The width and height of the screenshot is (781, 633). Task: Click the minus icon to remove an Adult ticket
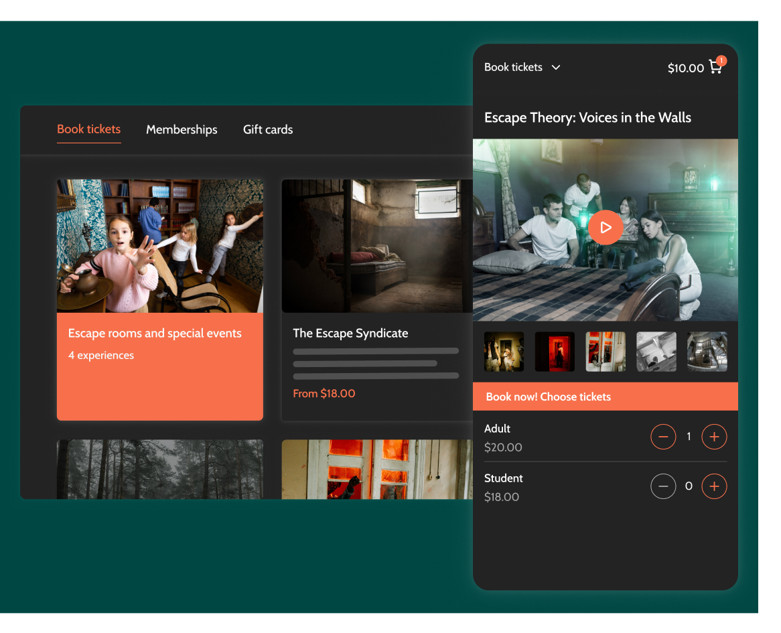663,436
